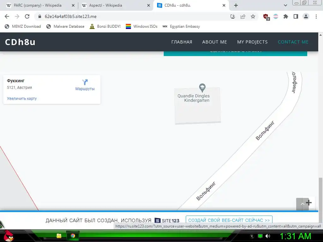
Task: Close the CDh8u tab
Action: [x=224, y=6]
